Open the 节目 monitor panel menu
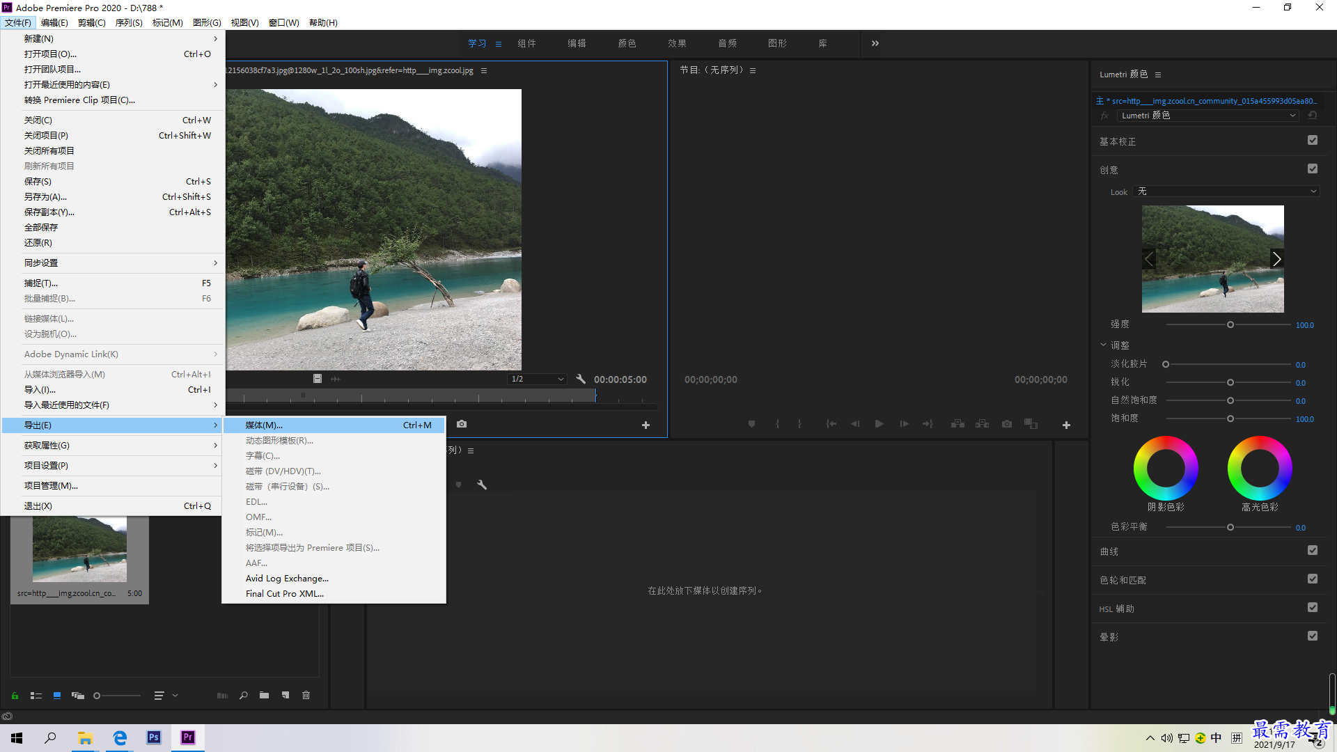 click(753, 71)
